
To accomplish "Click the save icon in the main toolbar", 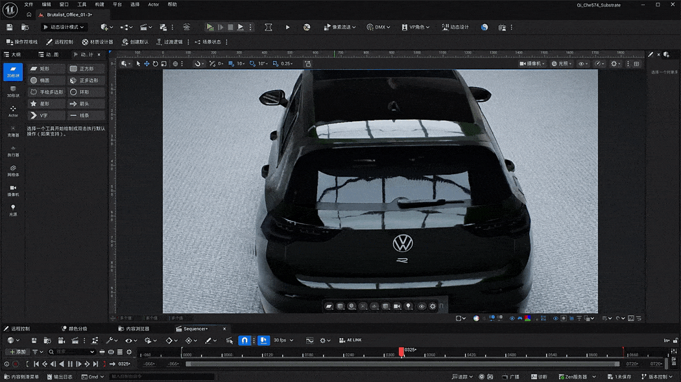I will (10, 27).
